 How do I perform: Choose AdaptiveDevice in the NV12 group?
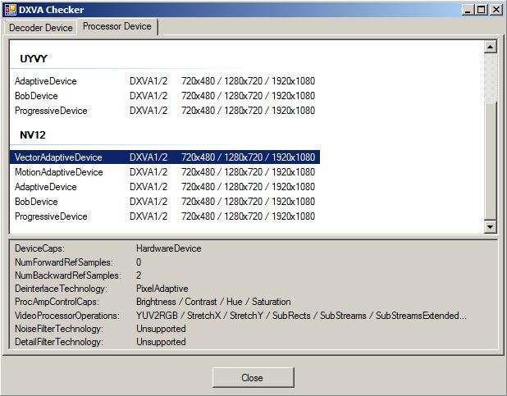pyautogui.click(x=45, y=187)
